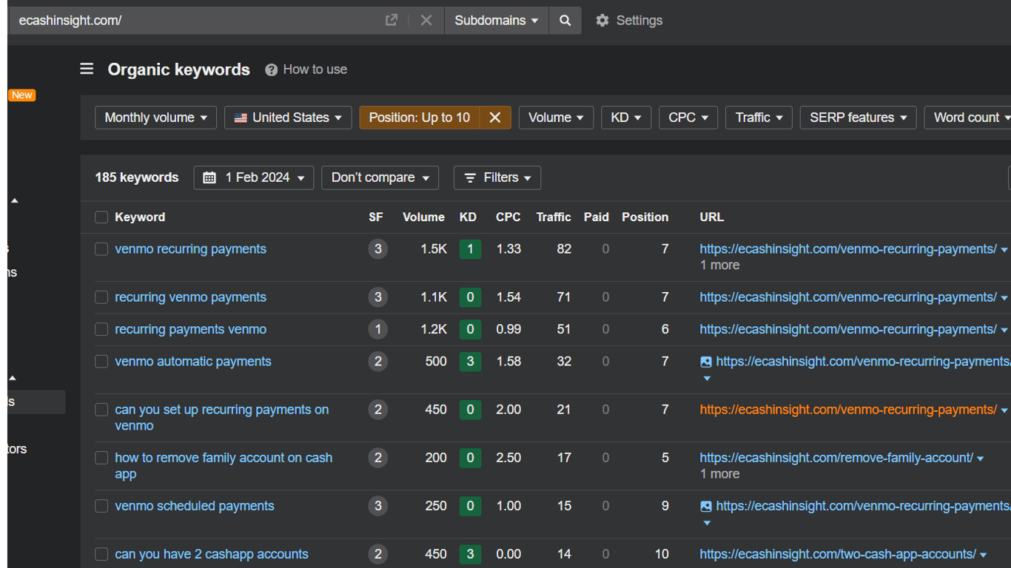Open the 1 Feb 2024 date picker
The height and width of the screenshot is (568, 1011).
pos(253,177)
